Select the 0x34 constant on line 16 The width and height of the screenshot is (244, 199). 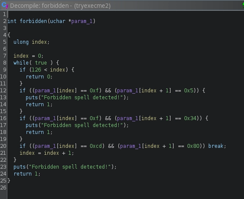click(190, 118)
